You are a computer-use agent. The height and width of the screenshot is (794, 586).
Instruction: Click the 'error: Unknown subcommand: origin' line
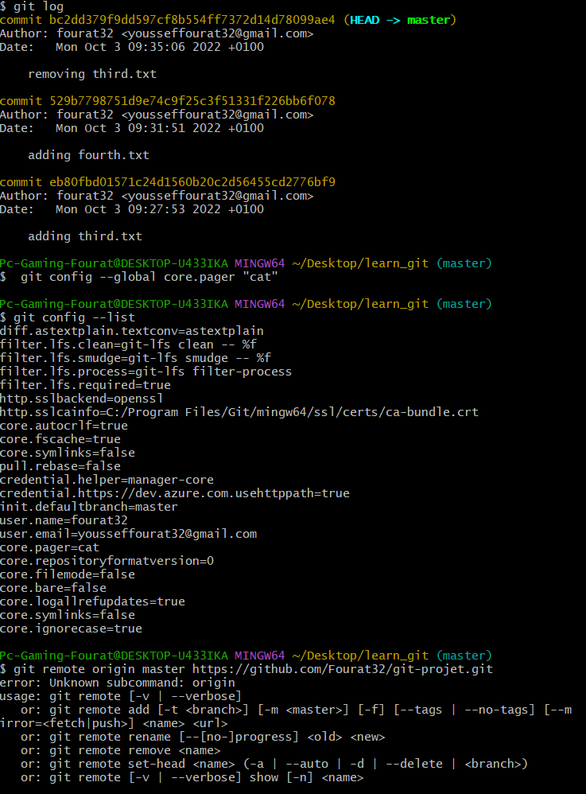coord(118,683)
